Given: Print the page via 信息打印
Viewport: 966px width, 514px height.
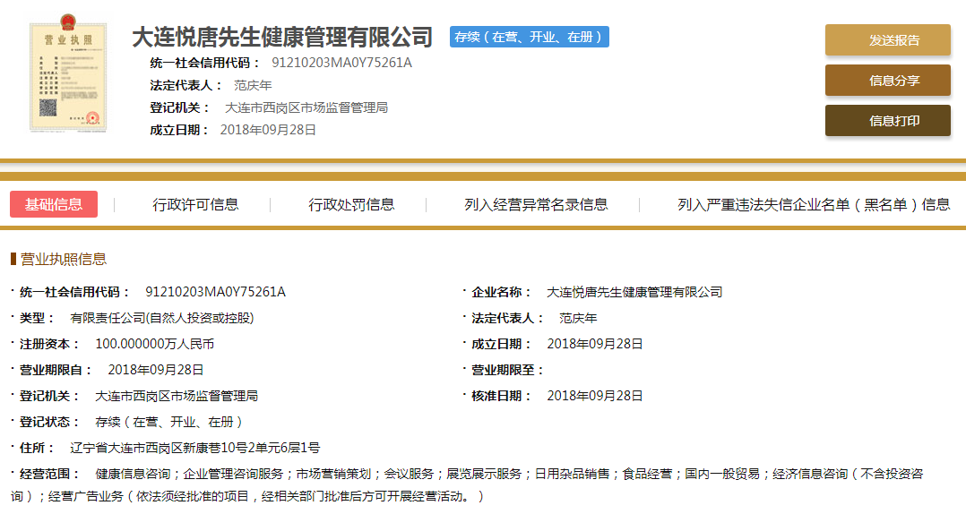Looking at the screenshot, I should click(x=887, y=121).
